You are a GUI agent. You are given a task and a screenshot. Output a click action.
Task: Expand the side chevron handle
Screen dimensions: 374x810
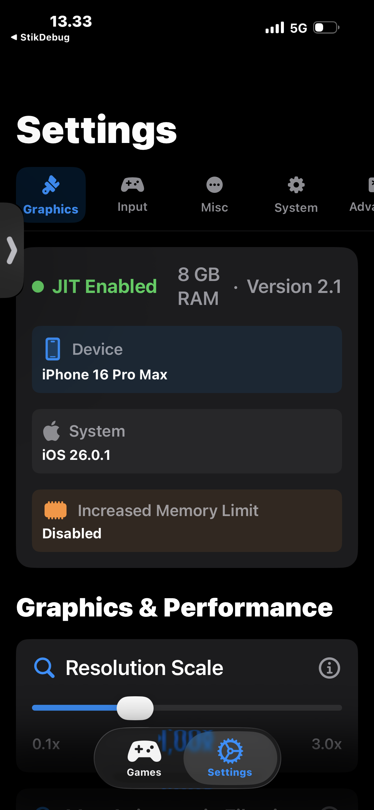(x=12, y=250)
